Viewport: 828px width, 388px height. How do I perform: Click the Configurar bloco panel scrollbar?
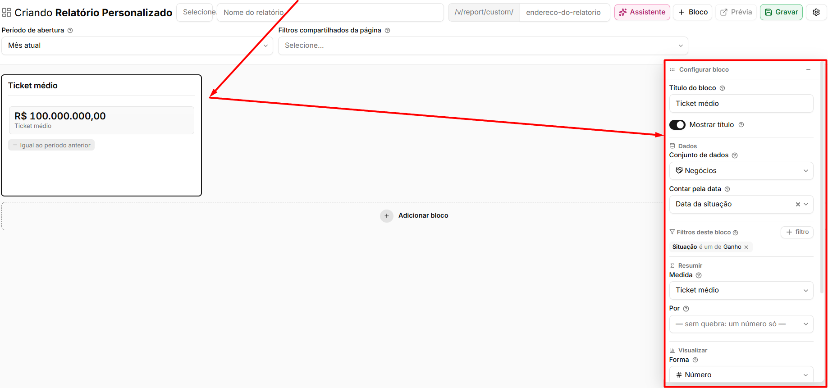[822, 178]
